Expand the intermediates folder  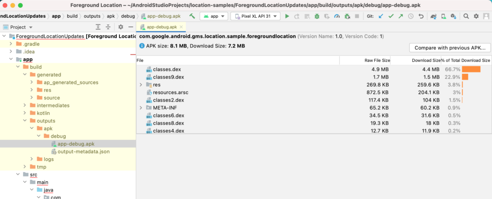25,105
